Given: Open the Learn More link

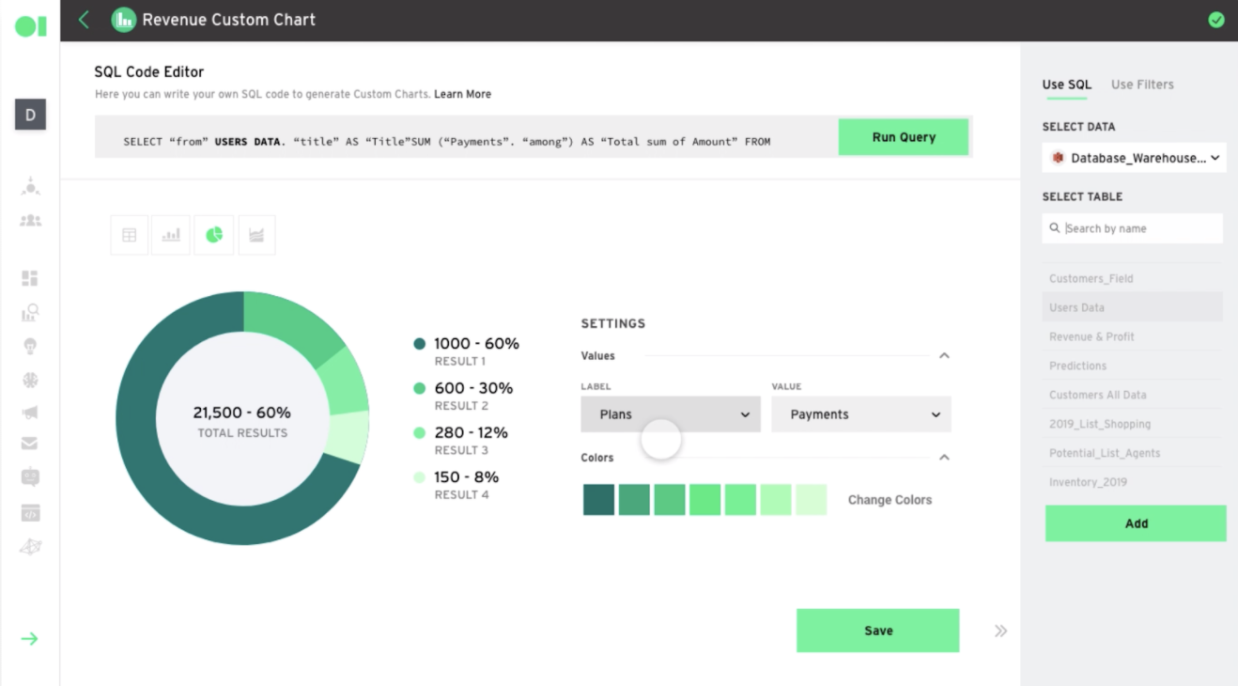Looking at the screenshot, I should [462, 94].
